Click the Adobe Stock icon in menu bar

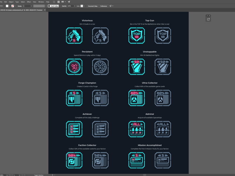point(58,2)
